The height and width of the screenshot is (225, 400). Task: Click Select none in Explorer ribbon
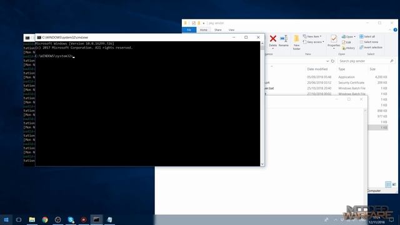pyautogui.click(x=369, y=42)
